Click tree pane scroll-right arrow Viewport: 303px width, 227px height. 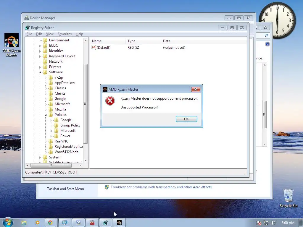pos(80,165)
